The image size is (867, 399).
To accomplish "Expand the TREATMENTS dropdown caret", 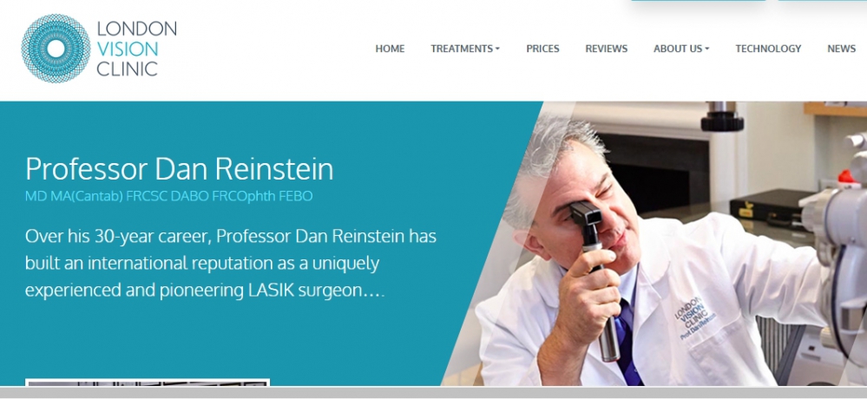I will pos(497,49).
